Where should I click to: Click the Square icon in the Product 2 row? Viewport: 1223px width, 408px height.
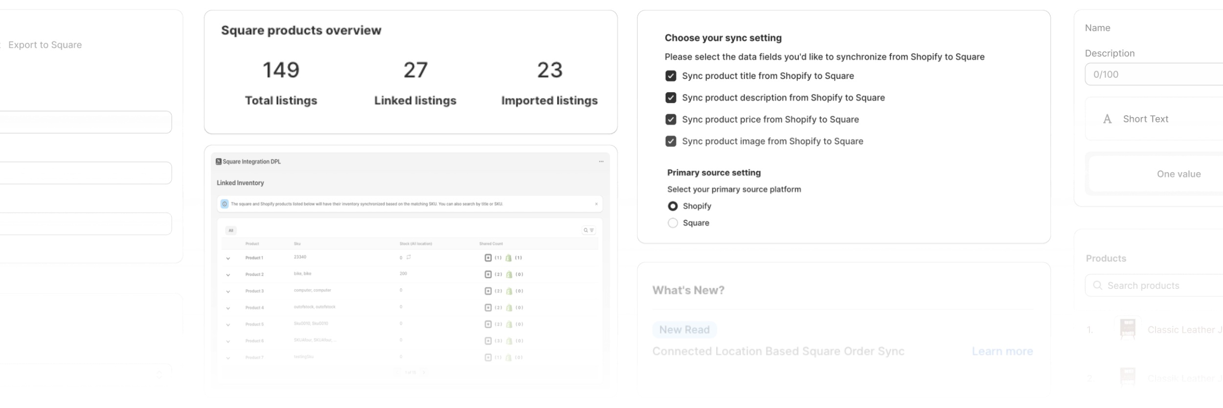[x=488, y=274]
